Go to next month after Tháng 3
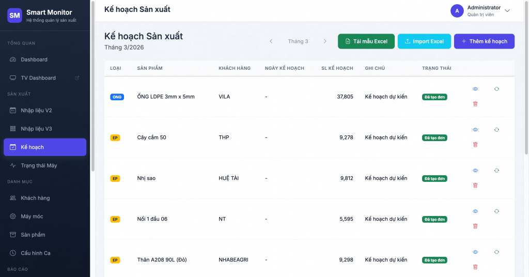This screenshot has height=277, width=529. 325,41
